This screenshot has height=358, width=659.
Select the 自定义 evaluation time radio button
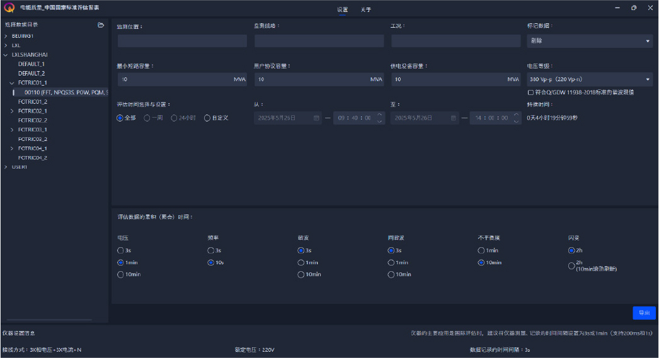pyautogui.click(x=207, y=118)
